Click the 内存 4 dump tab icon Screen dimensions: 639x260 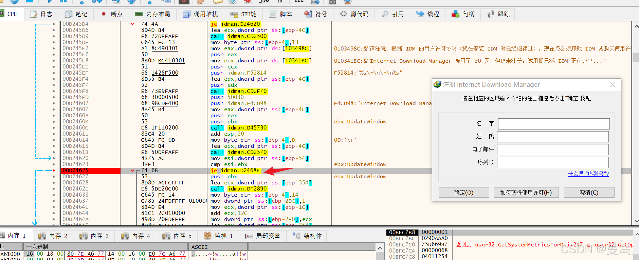coord(125,236)
